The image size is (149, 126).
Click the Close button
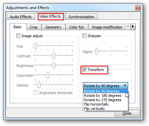tap(127, 113)
